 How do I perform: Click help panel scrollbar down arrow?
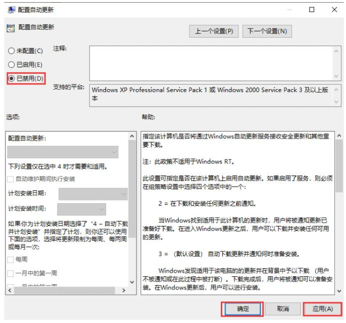click(x=339, y=290)
